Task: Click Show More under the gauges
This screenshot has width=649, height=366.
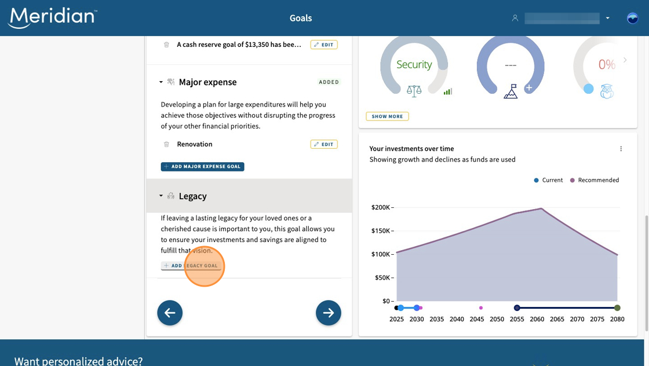Action: point(388,116)
